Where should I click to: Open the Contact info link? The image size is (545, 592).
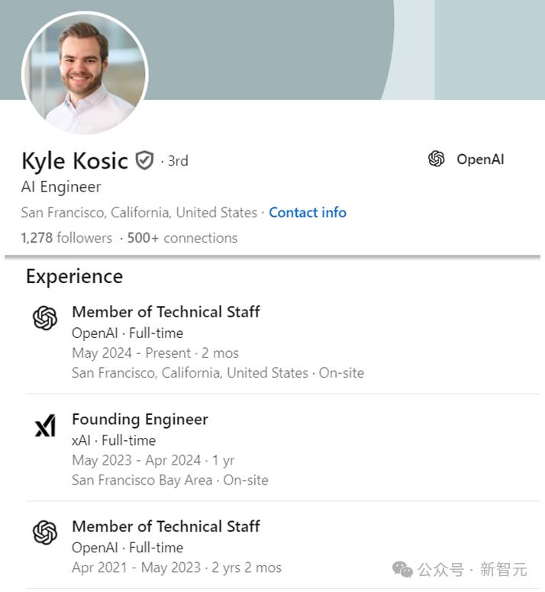pyautogui.click(x=307, y=212)
